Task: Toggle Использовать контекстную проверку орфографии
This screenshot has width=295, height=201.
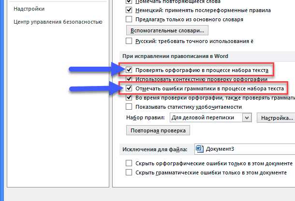Action: pos(129,79)
